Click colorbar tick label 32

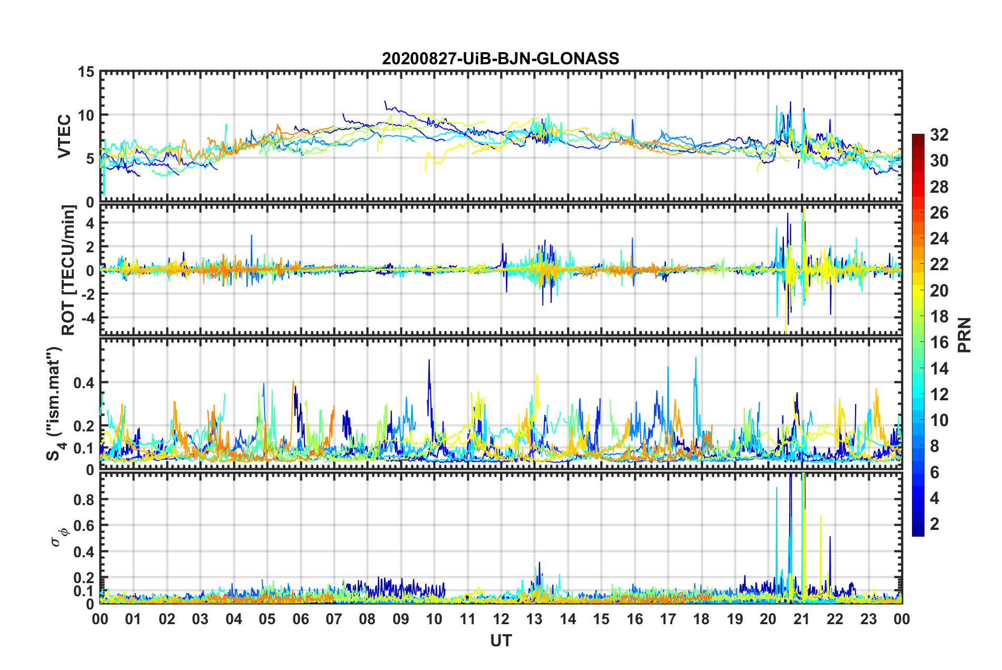coord(939,135)
